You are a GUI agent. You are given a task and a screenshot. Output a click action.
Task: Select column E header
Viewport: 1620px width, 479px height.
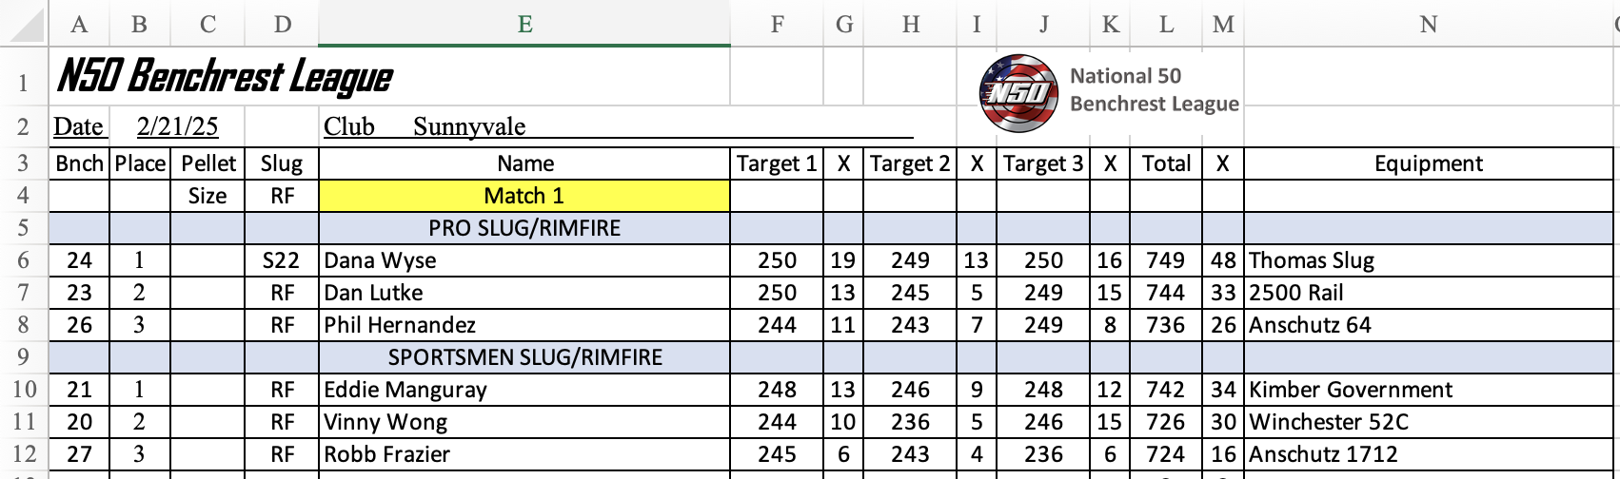tap(524, 24)
